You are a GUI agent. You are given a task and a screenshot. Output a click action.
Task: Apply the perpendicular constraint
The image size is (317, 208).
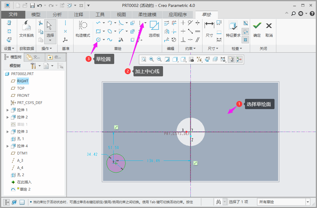coord(183,40)
